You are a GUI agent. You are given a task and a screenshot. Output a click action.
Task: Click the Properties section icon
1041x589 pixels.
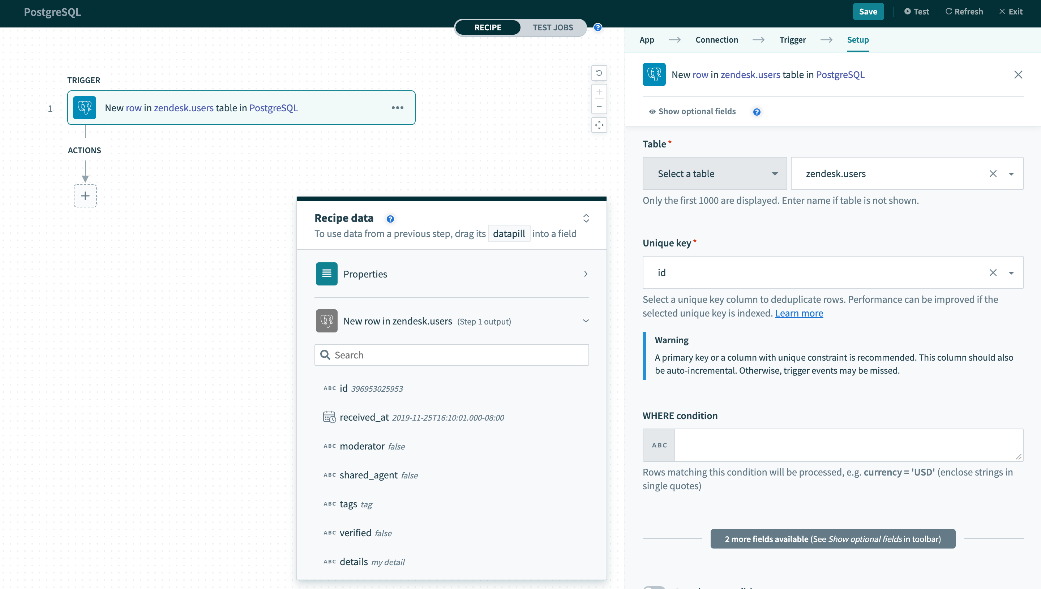click(326, 274)
